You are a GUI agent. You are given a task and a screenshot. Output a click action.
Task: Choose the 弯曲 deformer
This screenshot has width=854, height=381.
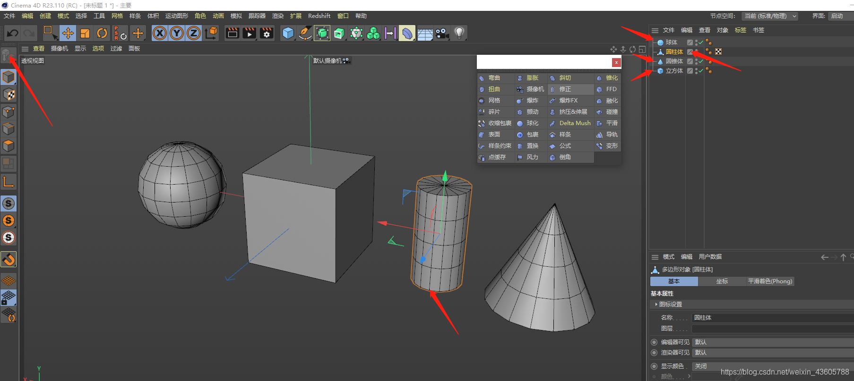[x=496, y=78]
